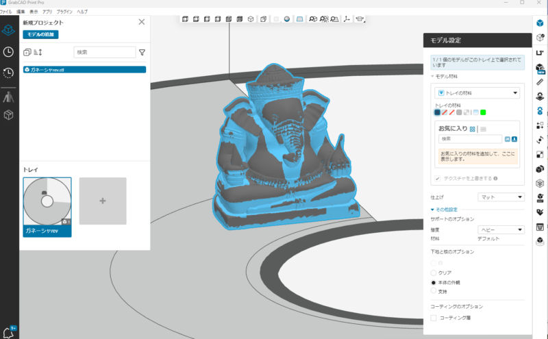548x339 pixels.
Task: Open the history clock icon in left sidebar
Action: pos(8,73)
